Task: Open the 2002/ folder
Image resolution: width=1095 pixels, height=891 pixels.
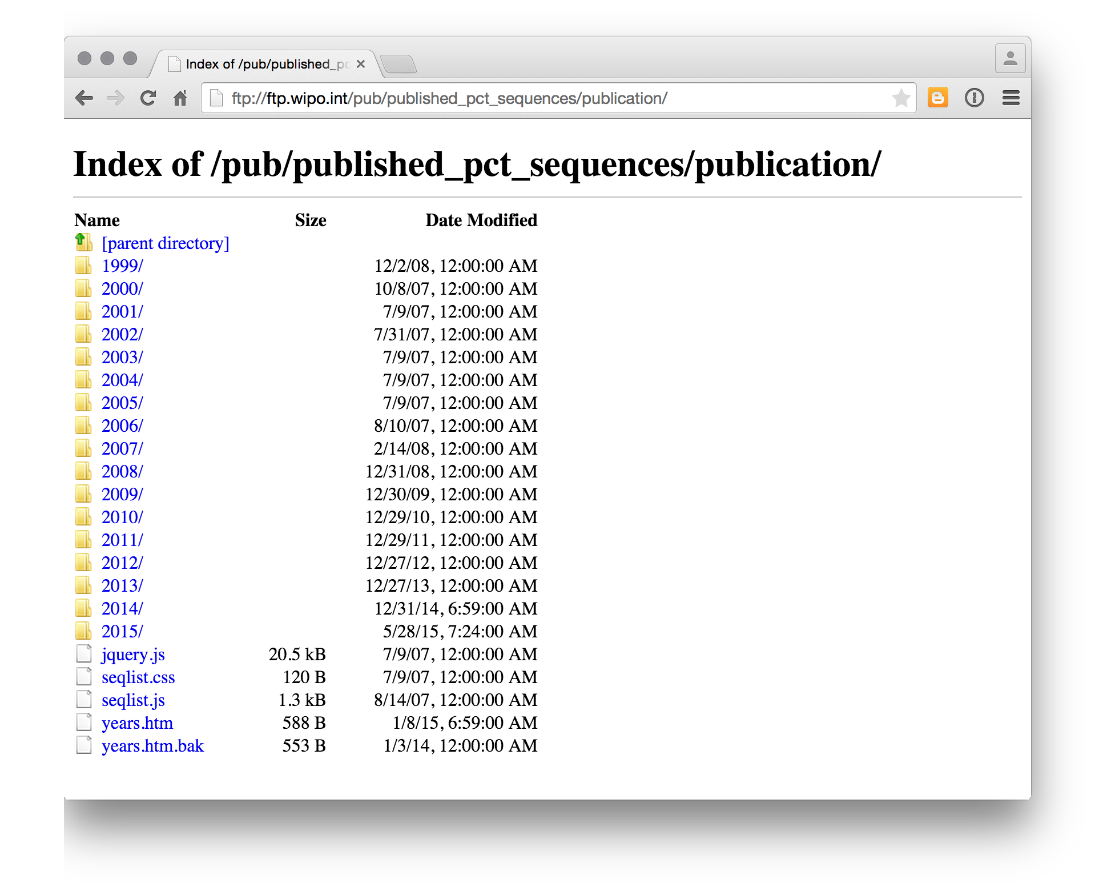Action: [x=122, y=335]
